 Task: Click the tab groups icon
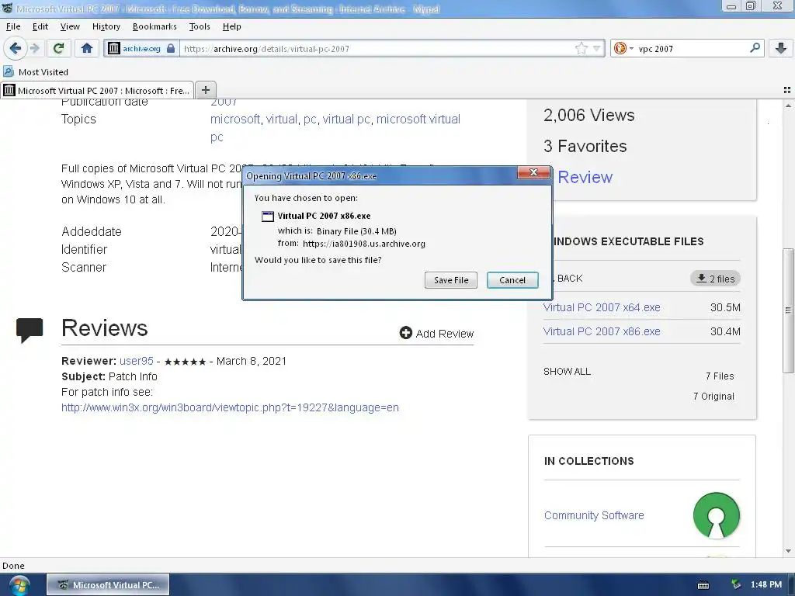787,90
